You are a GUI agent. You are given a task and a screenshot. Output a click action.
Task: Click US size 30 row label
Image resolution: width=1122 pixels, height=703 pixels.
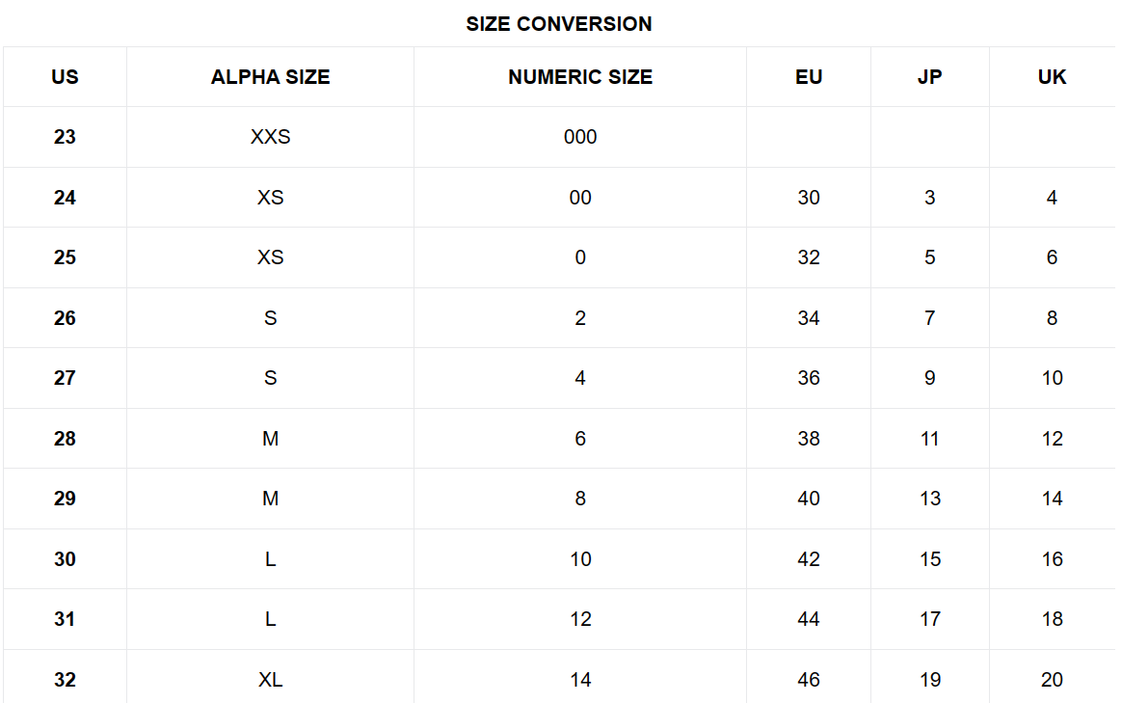[x=66, y=559]
